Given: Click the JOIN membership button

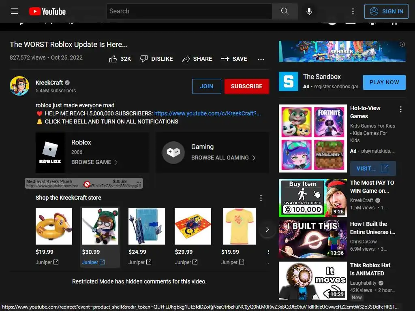Looking at the screenshot, I should [206, 86].
